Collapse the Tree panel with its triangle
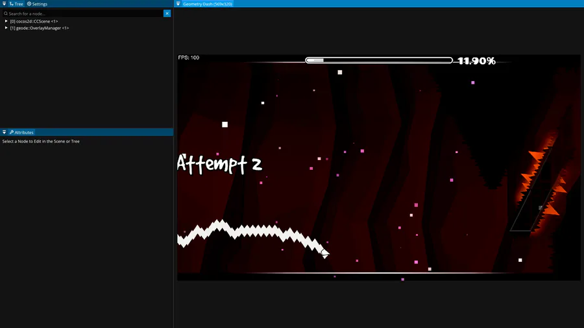584x328 pixels. [4, 4]
